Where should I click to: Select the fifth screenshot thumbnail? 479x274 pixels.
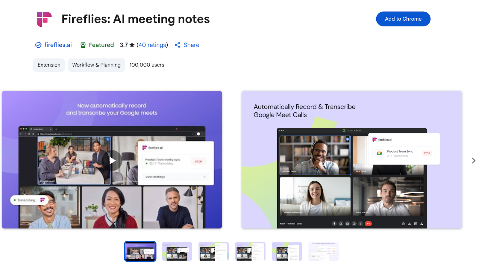287,251
